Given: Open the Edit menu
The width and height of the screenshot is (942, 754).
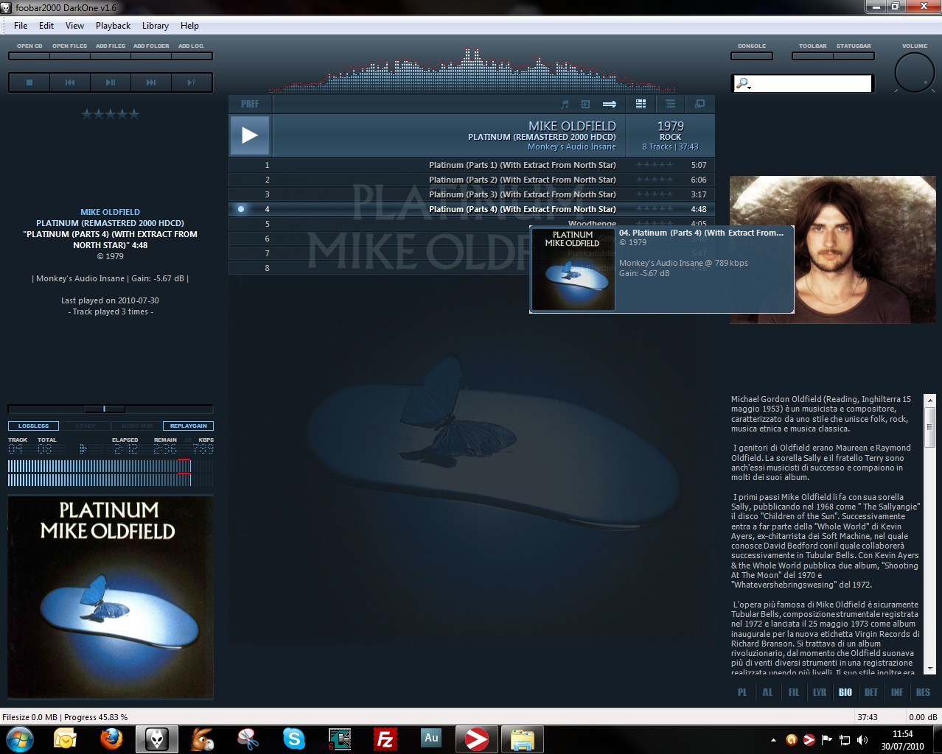Looking at the screenshot, I should [46, 26].
